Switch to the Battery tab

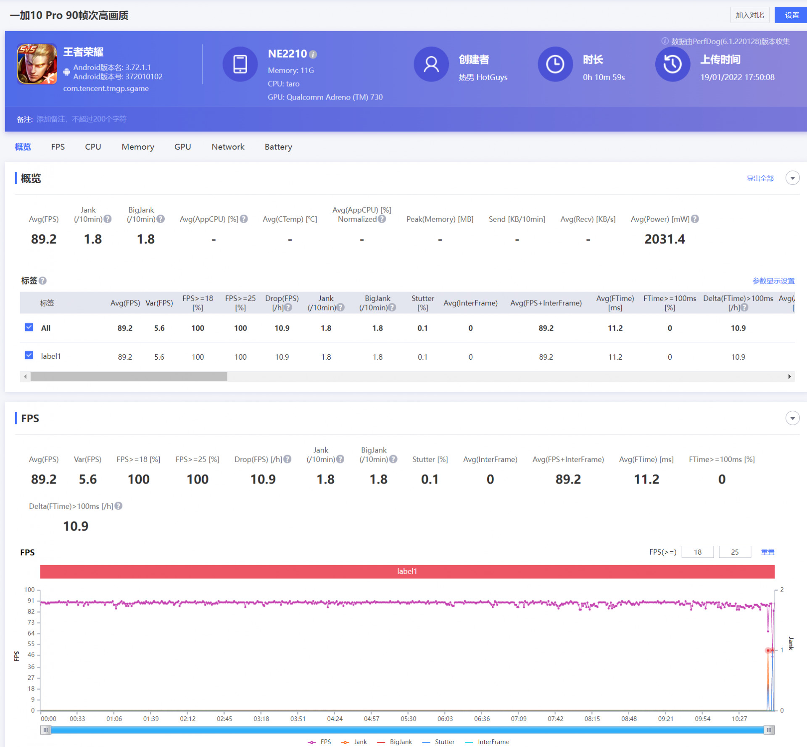pyautogui.click(x=278, y=147)
